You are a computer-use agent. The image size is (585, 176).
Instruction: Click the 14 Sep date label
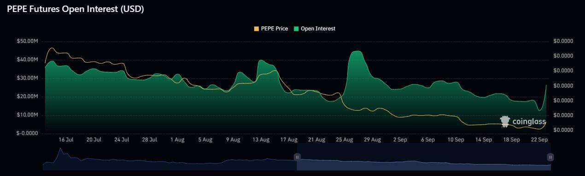(484, 139)
